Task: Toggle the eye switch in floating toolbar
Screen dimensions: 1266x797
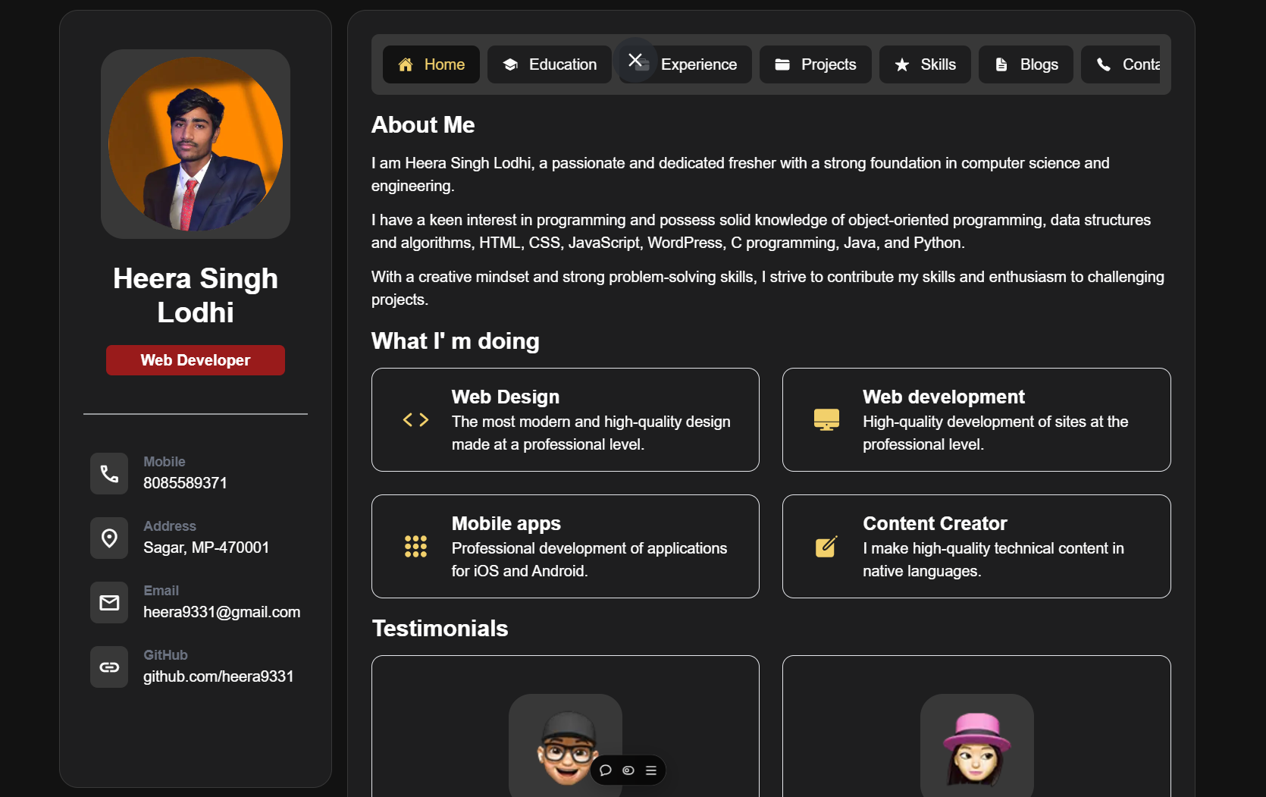Action: (628, 770)
